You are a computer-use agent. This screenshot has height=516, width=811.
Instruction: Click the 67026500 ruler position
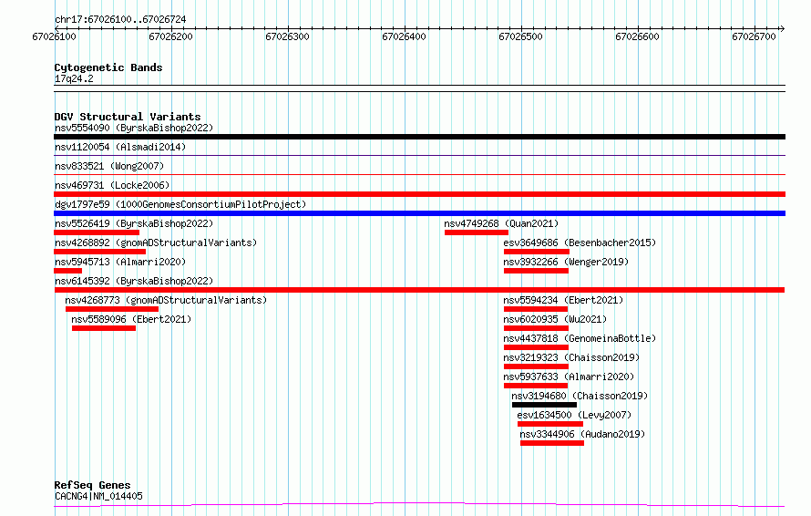(x=520, y=36)
